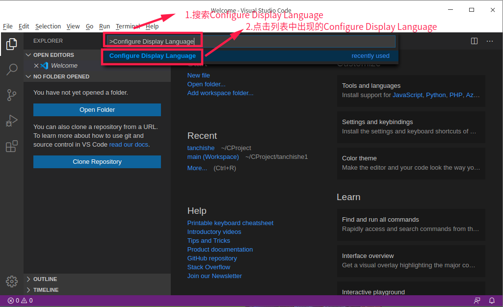Image resolution: width=503 pixels, height=307 pixels.
Task: Click the Split Editor icon
Action: point(474,41)
